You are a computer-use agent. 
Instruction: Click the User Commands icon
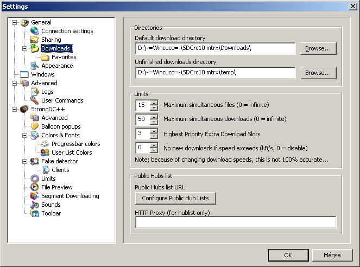(x=35, y=100)
